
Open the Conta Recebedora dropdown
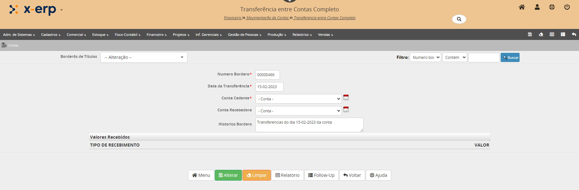click(298, 111)
